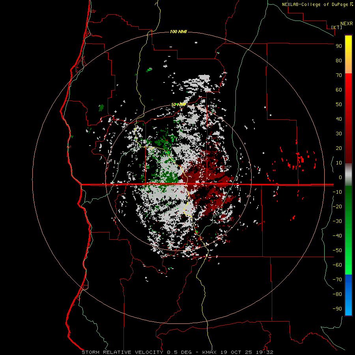Click the 0 label on the velocity scale
The width and height of the screenshot is (355, 355).
[340, 177]
